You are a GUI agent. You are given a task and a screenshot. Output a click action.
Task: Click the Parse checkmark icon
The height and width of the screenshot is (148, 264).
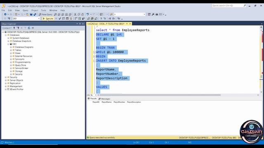click(60, 18)
